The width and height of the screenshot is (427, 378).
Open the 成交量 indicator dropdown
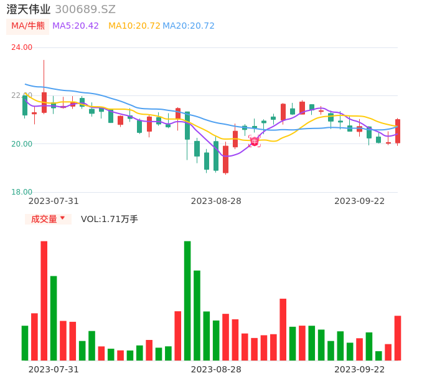[48, 219]
